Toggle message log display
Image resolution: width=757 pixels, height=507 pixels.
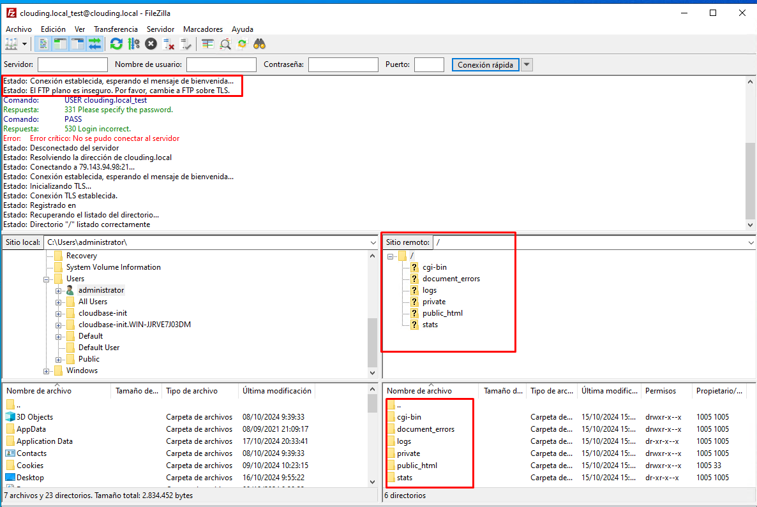click(x=43, y=45)
